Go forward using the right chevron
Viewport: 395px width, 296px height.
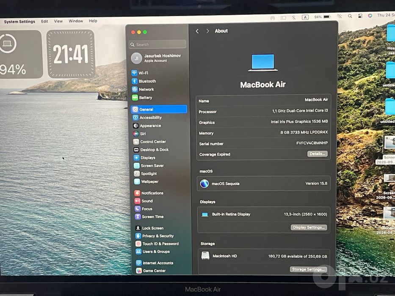(207, 31)
